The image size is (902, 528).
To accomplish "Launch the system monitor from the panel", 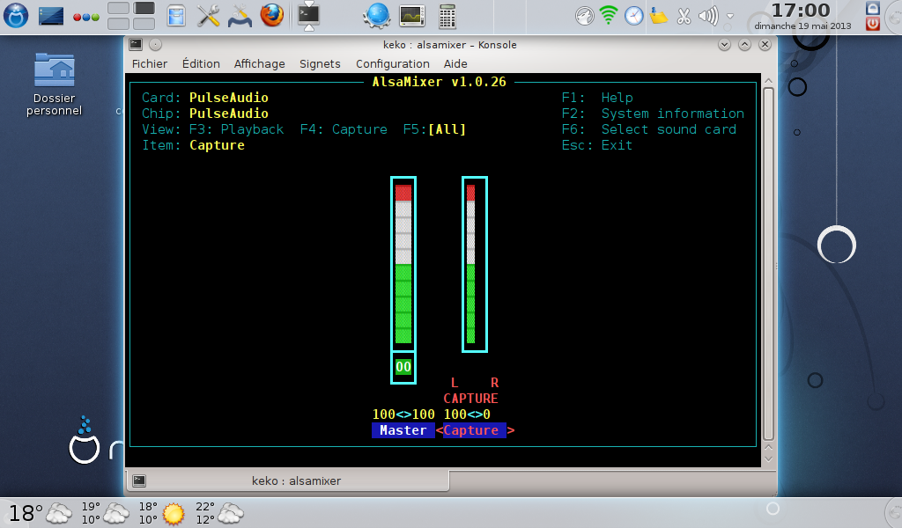I will click(412, 16).
